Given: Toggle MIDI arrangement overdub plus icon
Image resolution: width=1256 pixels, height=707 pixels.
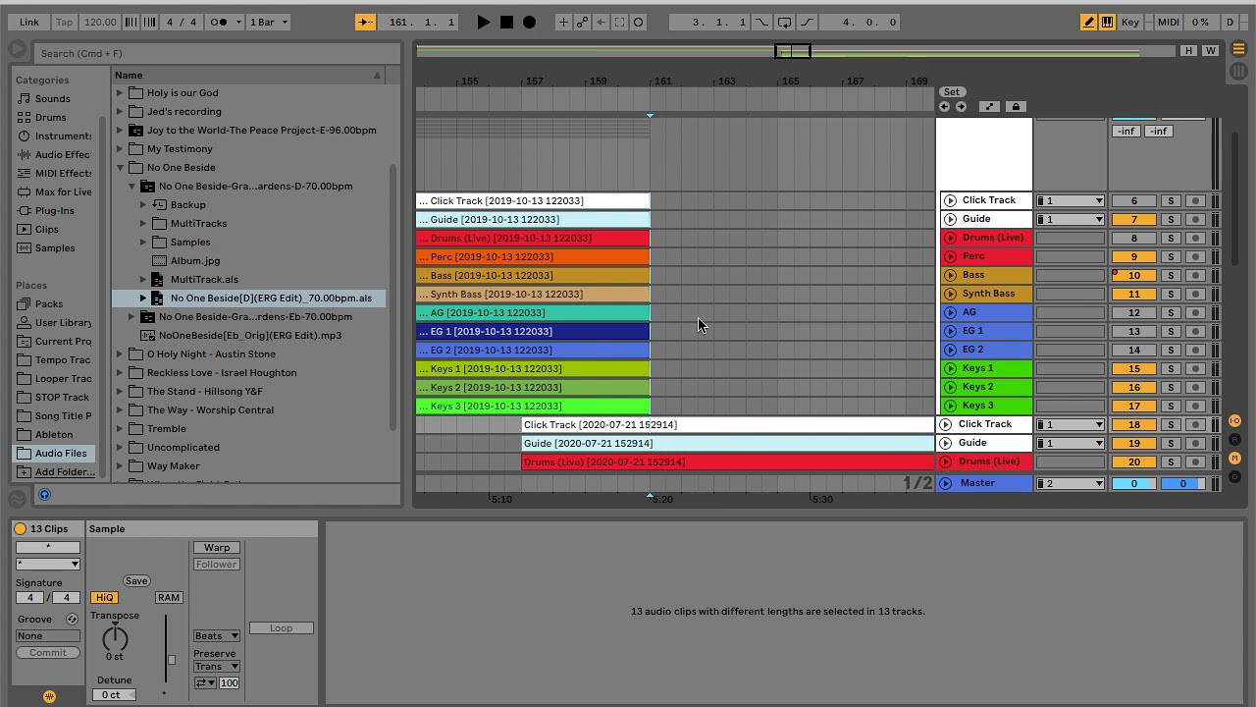Looking at the screenshot, I should point(563,22).
